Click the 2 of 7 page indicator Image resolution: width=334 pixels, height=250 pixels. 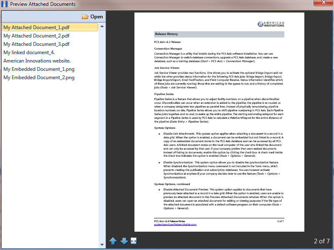pyautogui.click(x=321, y=241)
